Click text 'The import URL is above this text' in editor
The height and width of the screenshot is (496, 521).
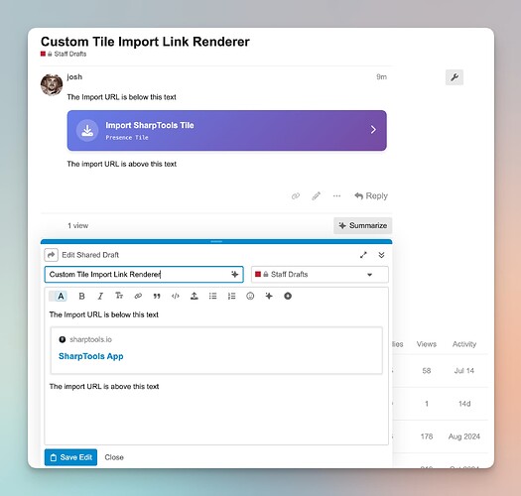pyautogui.click(x=104, y=386)
